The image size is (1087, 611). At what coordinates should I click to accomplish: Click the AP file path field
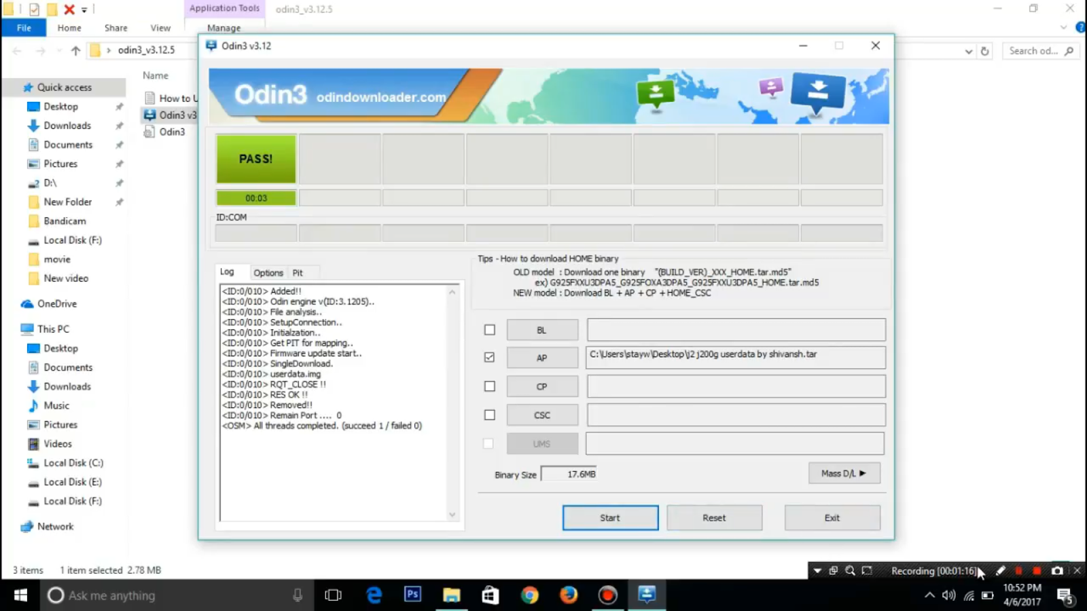(x=736, y=357)
